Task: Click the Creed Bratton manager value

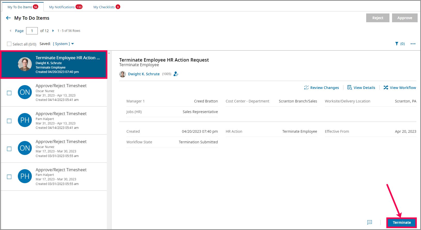Action: (x=206, y=101)
